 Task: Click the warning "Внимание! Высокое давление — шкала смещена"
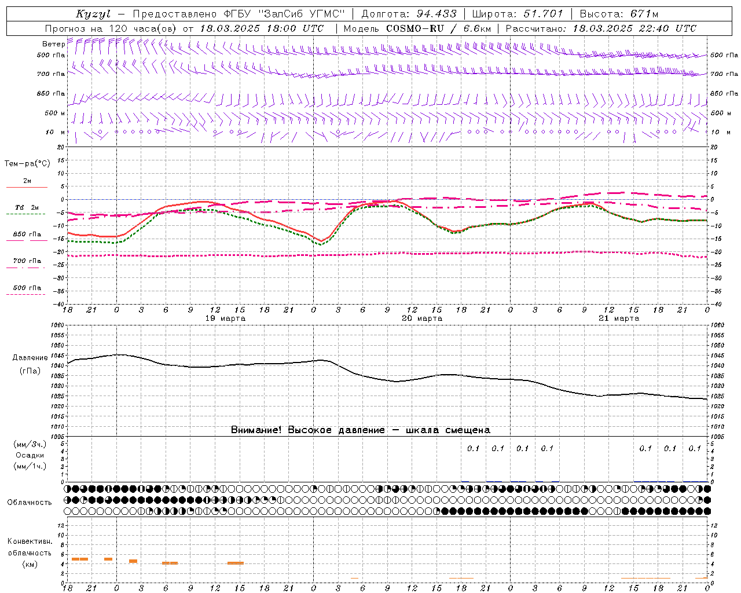tap(361, 430)
